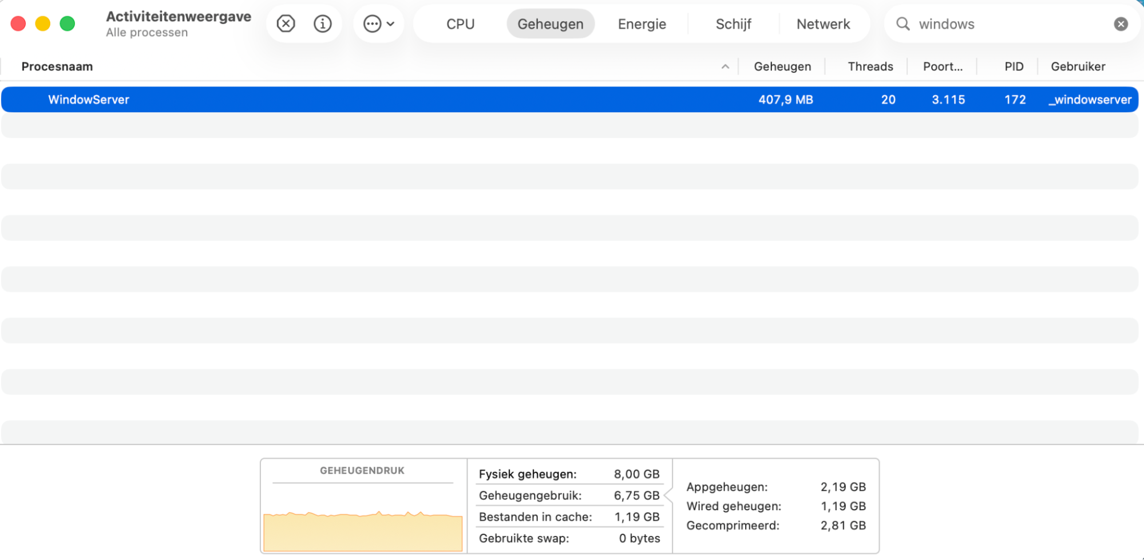Viewport: 1144px width, 560px height.
Task: Open the Energie tab
Action: click(x=642, y=23)
